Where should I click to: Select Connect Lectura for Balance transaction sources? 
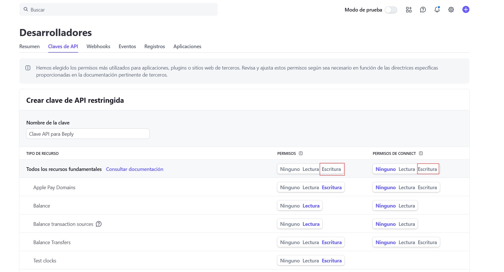click(x=407, y=224)
